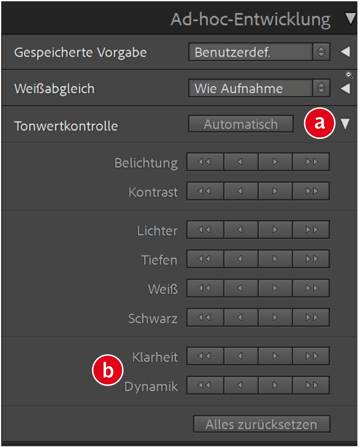Increase Kontrast by a small step
The width and height of the screenshot is (359, 447).
click(x=276, y=191)
